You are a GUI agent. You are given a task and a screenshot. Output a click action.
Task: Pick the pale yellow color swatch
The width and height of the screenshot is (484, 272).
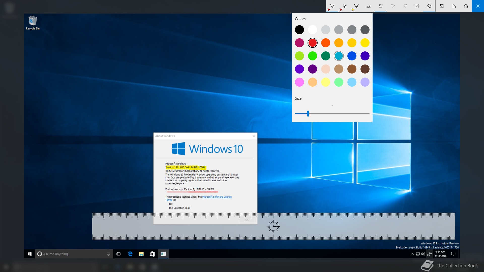tap(326, 82)
